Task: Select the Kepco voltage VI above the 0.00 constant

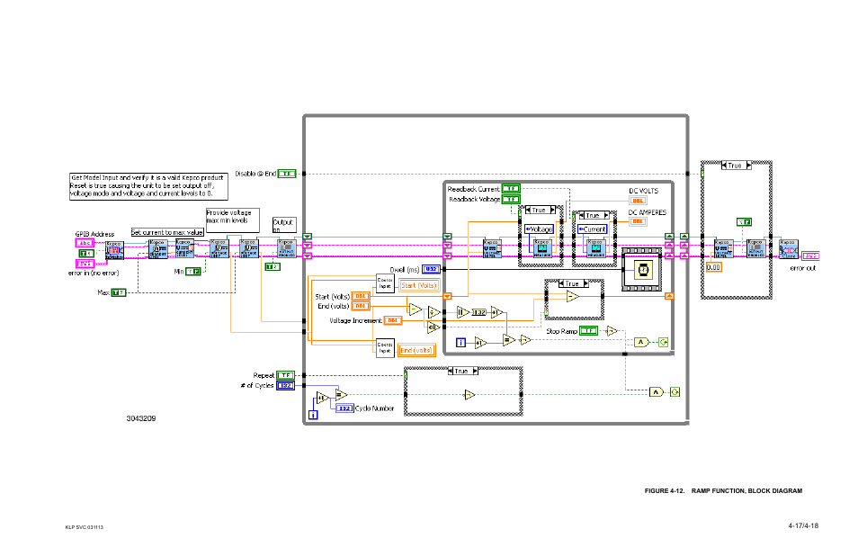Action: coord(724,249)
